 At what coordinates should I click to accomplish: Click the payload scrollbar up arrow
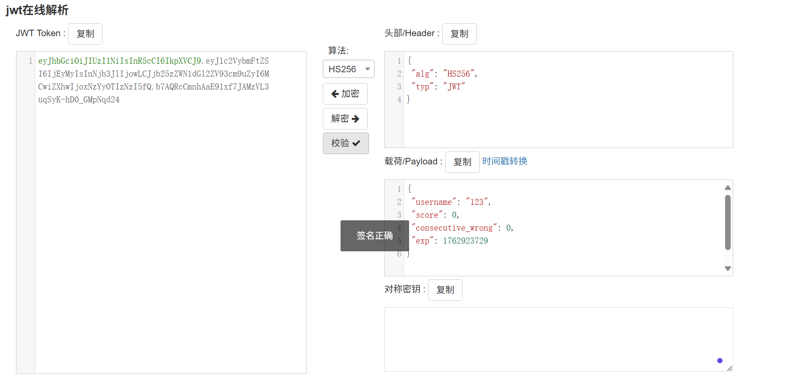coord(728,188)
